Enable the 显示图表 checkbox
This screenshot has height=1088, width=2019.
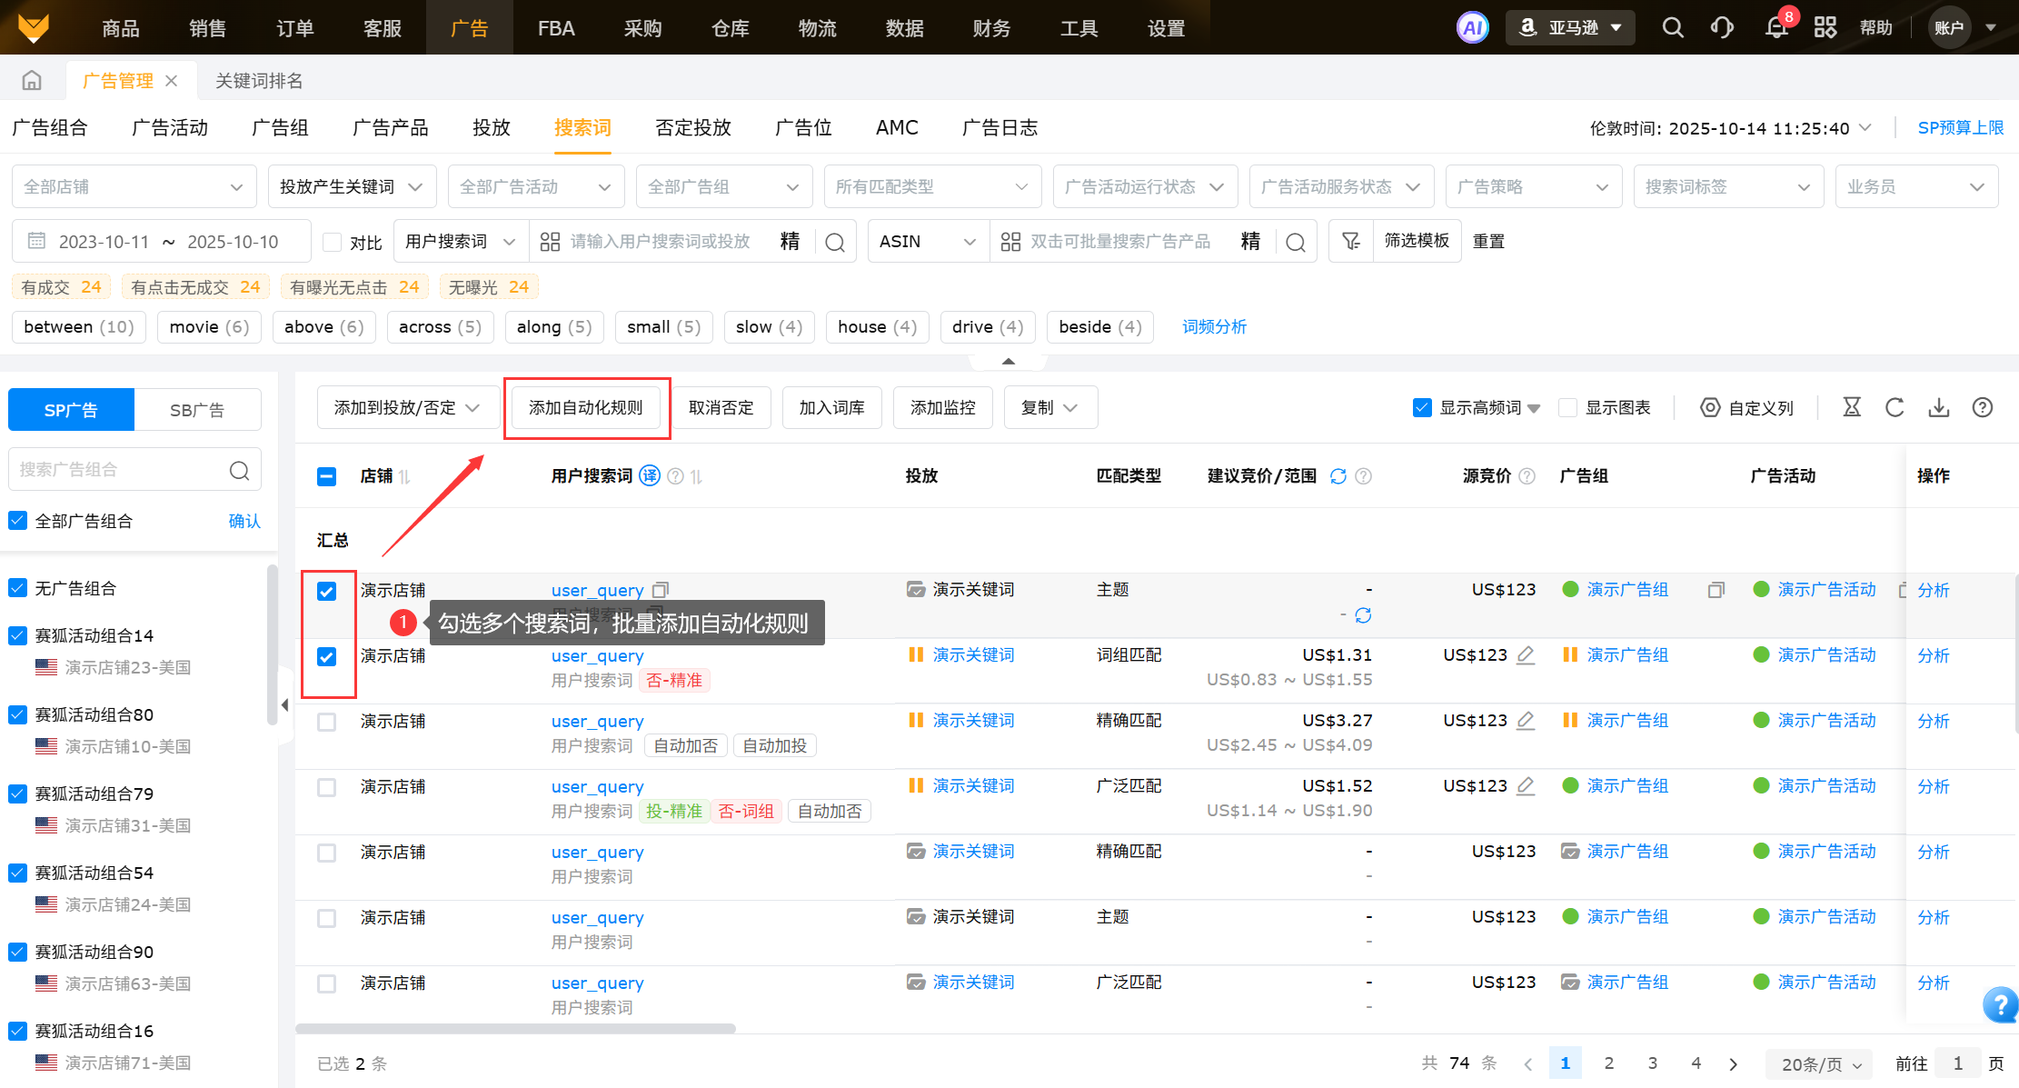pos(1567,407)
